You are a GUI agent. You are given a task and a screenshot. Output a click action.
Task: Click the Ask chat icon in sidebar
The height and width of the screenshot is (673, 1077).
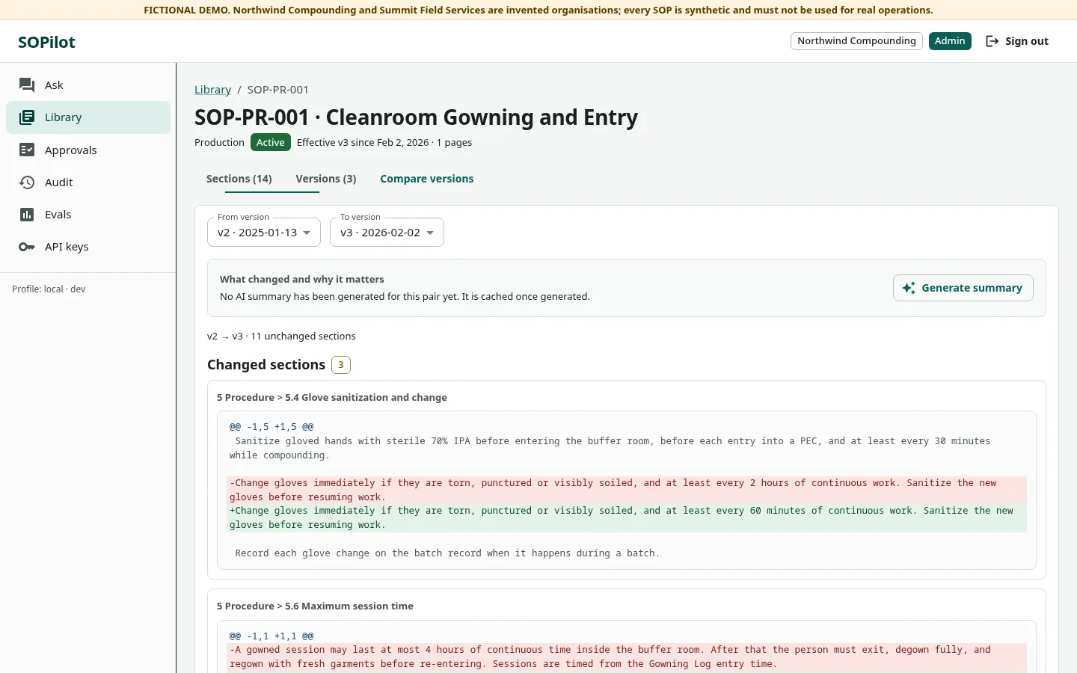coord(27,85)
